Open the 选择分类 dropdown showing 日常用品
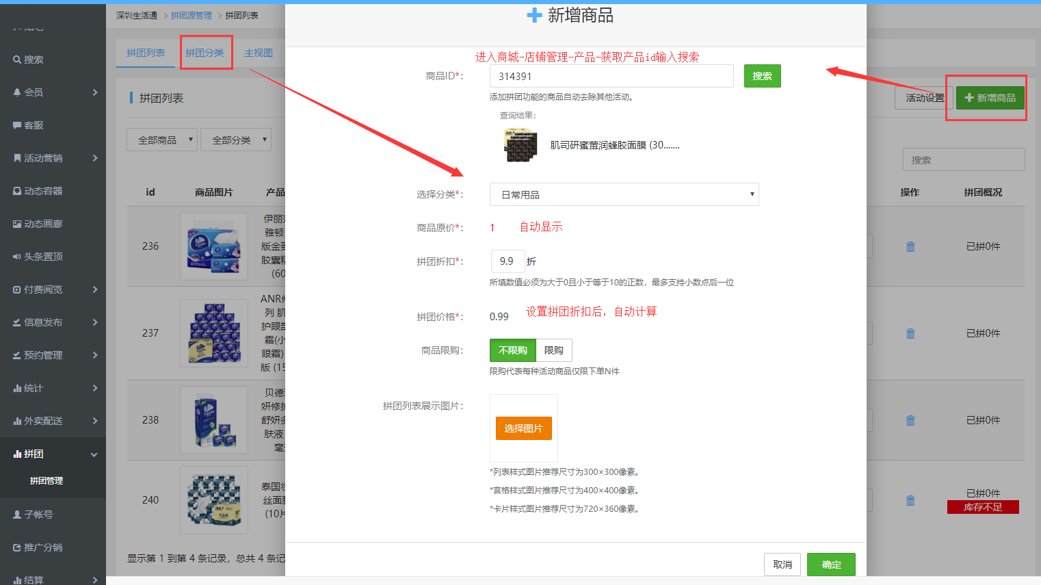This screenshot has width=1041, height=585. point(624,194)
